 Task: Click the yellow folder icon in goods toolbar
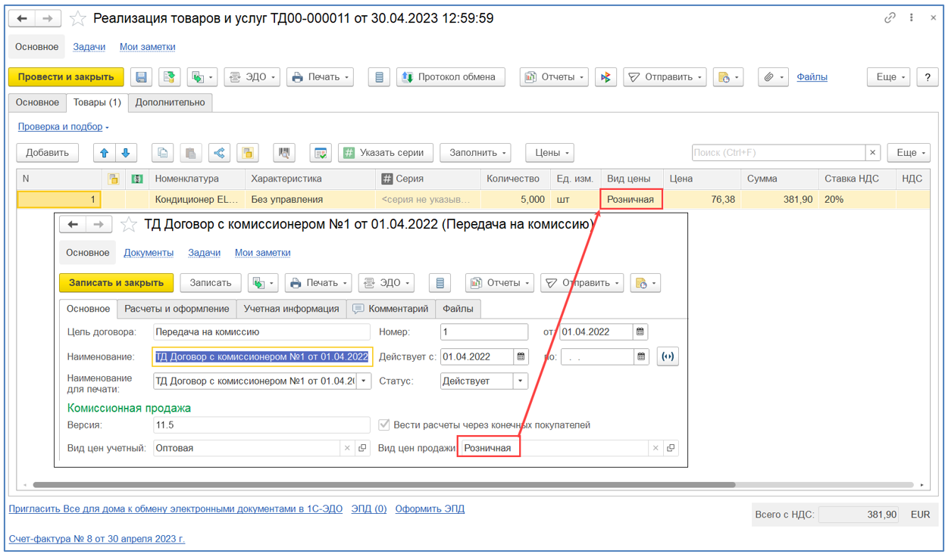tap(247, 153)
